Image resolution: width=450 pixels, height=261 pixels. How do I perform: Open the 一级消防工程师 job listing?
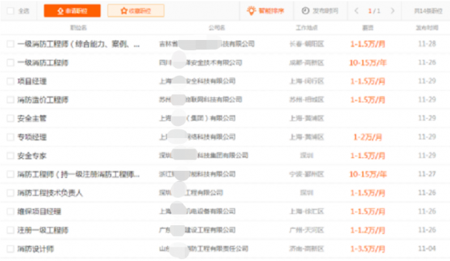43,63
